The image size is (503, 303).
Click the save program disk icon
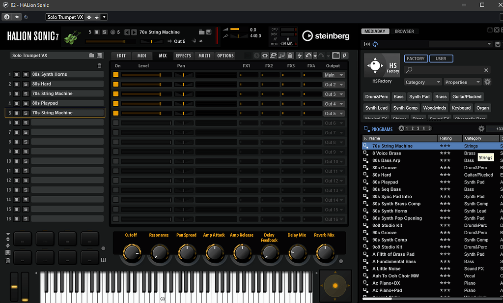[100, 55]
